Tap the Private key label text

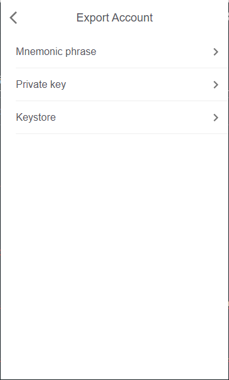pos(41,85)
